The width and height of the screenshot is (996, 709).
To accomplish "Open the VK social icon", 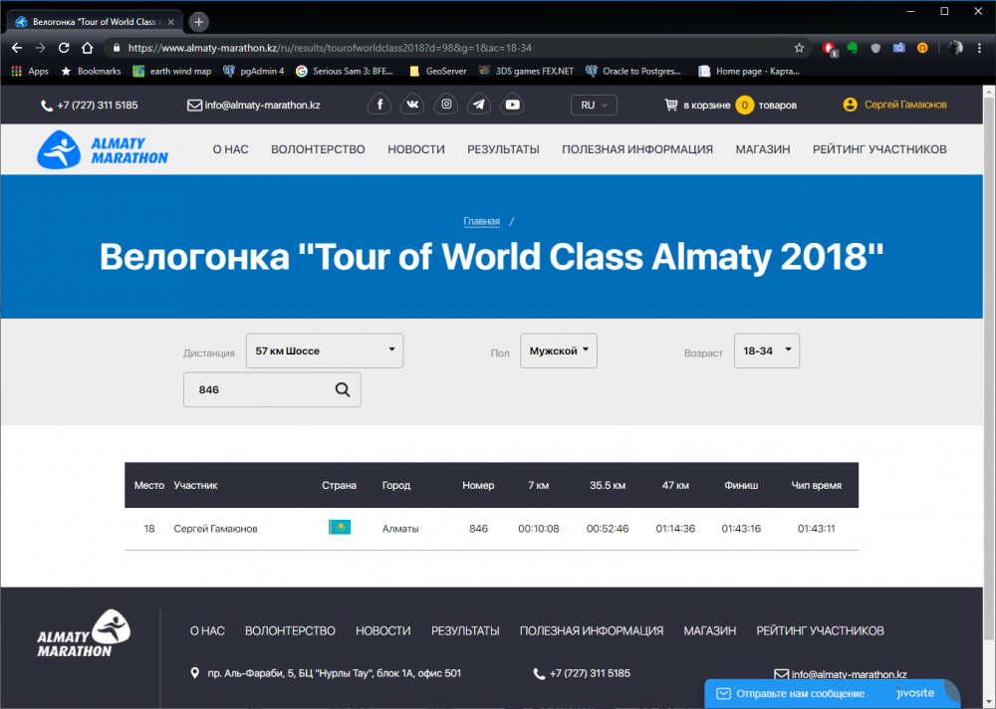I will click(x=412, y=105).
